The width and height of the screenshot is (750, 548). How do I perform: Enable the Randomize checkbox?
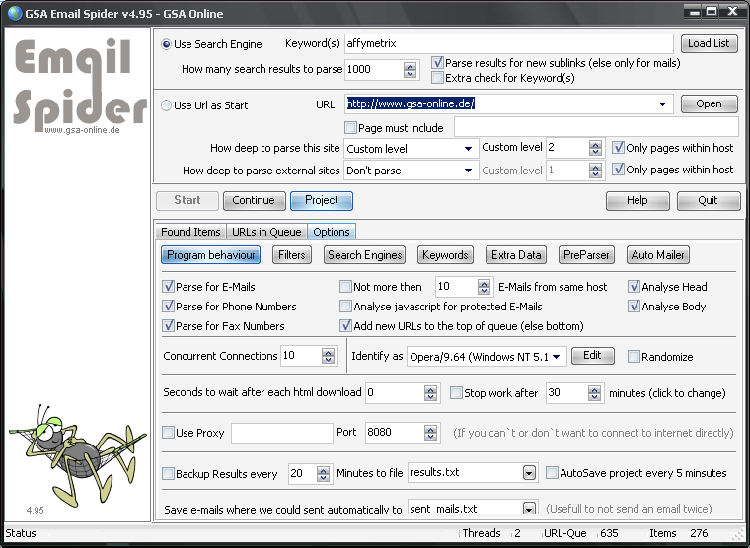(634, 356)
